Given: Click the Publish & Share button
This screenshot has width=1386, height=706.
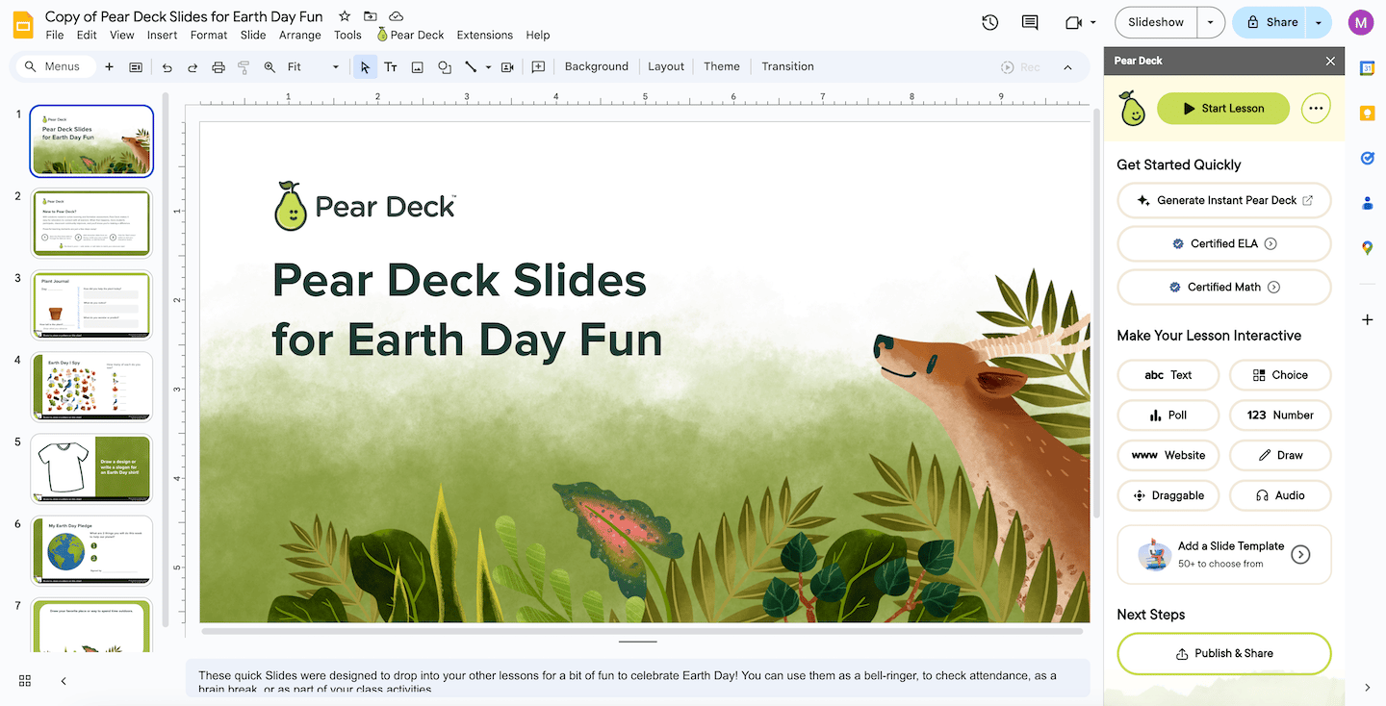Looking at the screenshot, I should click(x=1224, y=653).
